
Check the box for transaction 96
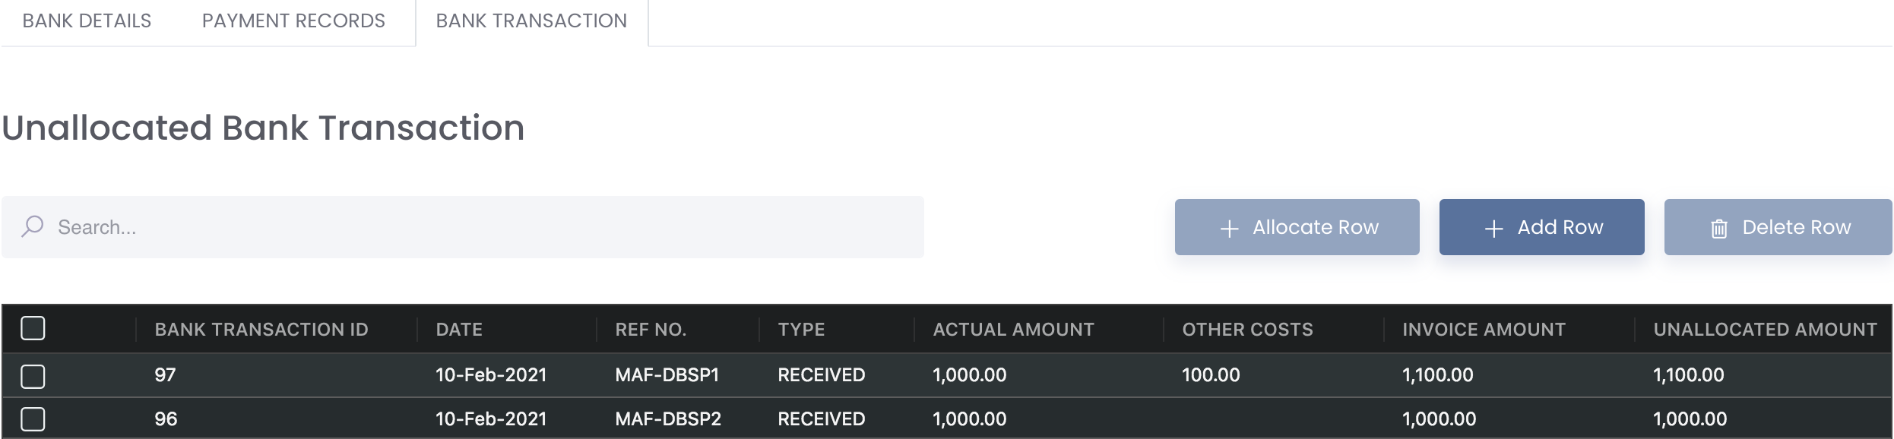(x=33, y=419)
